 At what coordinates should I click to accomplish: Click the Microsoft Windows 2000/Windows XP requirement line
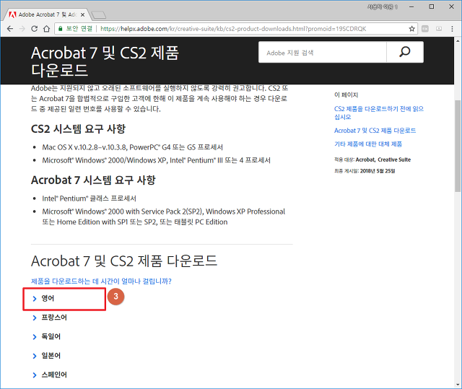click(156, 160)
